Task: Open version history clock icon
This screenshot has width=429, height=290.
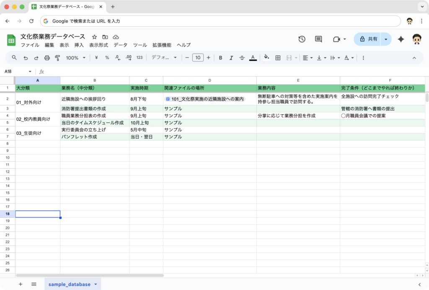Action: click(x=302, y=39)
